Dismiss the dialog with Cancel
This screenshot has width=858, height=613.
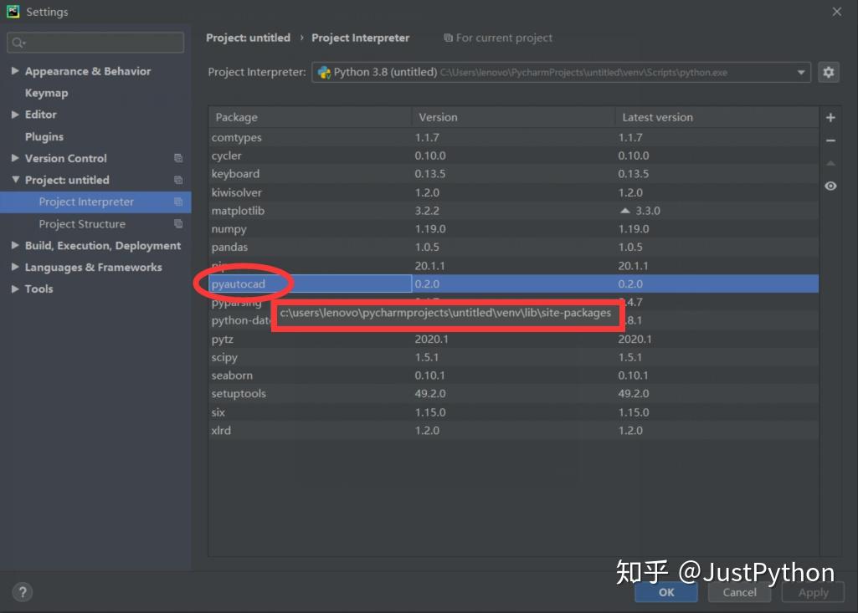click(739, 592)
